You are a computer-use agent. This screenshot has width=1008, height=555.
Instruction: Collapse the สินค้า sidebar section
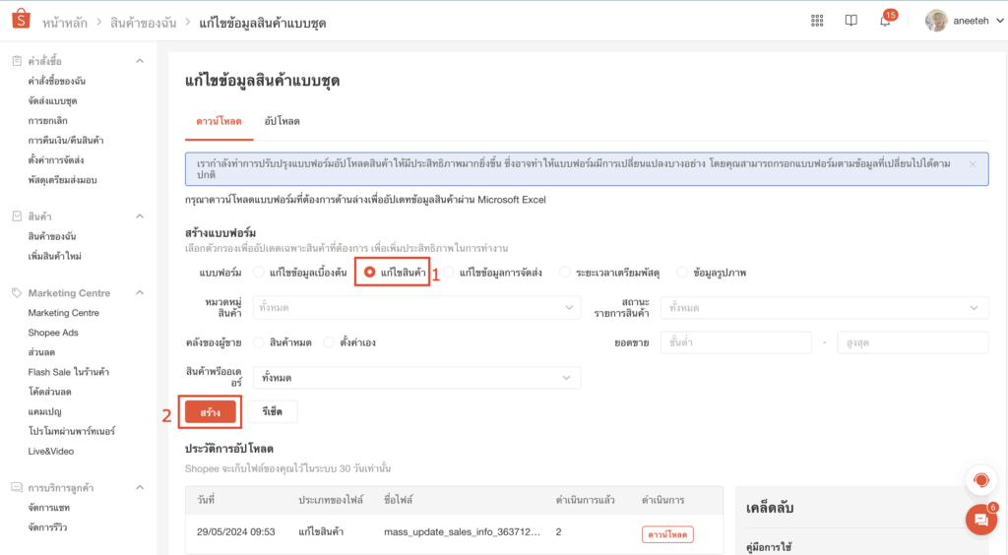[x=140, y=216]
